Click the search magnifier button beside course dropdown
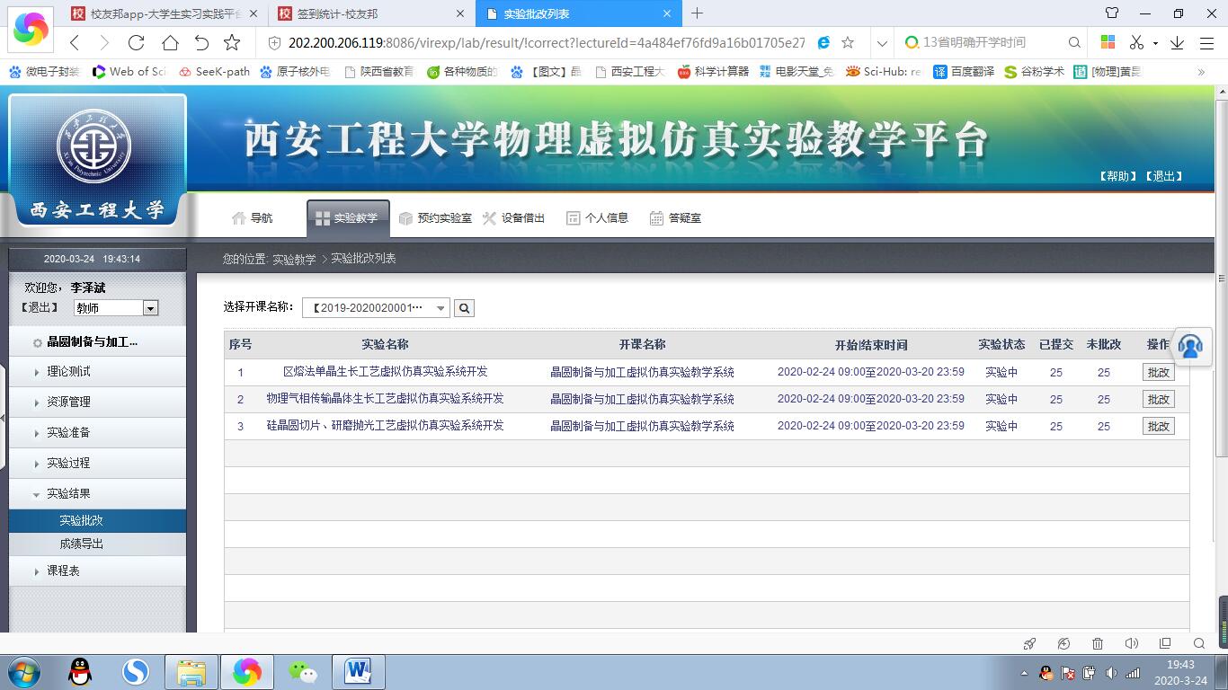The height and width of the screenshot is (690, 1228). coord(464,308)
